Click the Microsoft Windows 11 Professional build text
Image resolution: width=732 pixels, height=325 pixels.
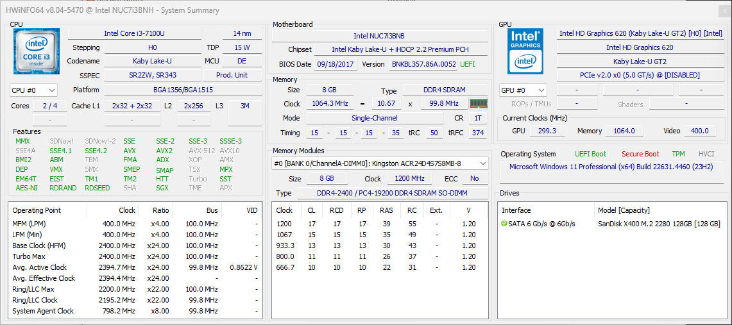coord(611,167)
